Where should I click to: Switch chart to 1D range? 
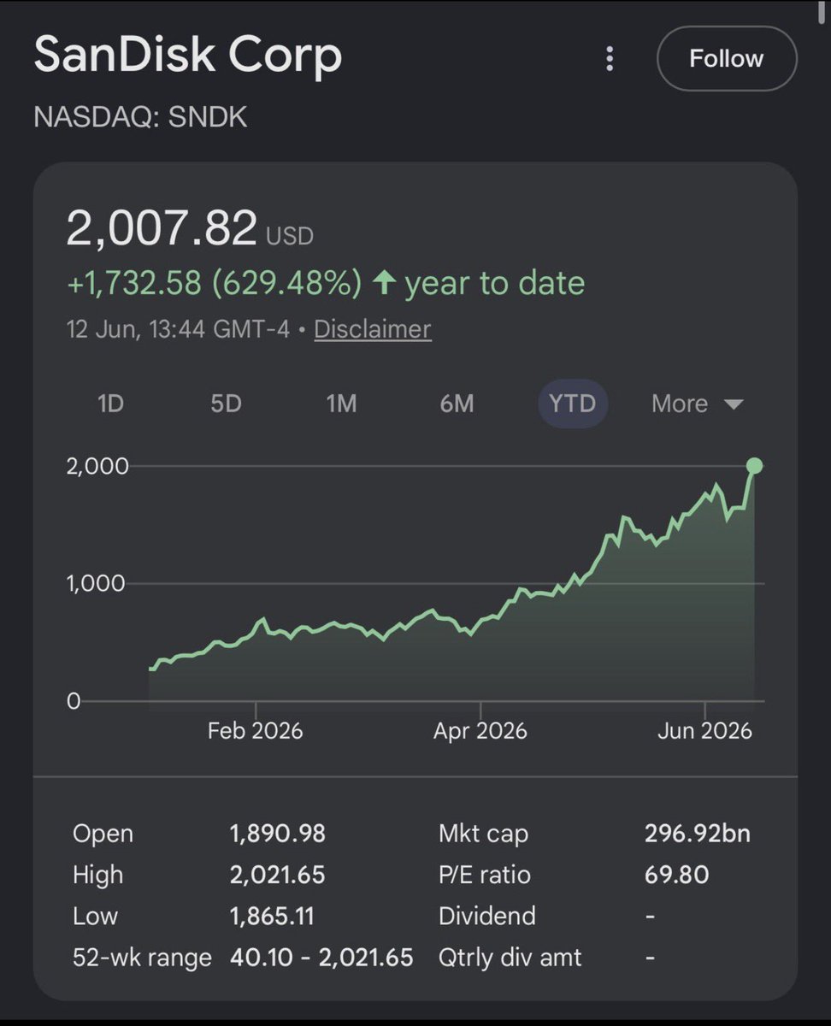point(111,404)
